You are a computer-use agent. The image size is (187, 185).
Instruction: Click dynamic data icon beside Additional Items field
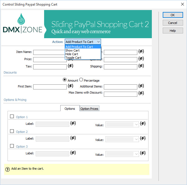141,86
